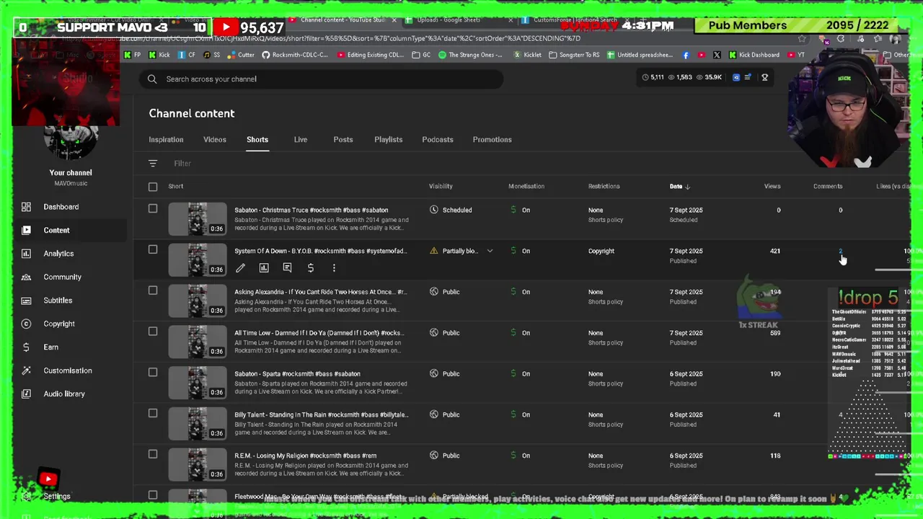Expand the Partially blocked visibility dropdown
923x519 pixels.
coord(490,251)
